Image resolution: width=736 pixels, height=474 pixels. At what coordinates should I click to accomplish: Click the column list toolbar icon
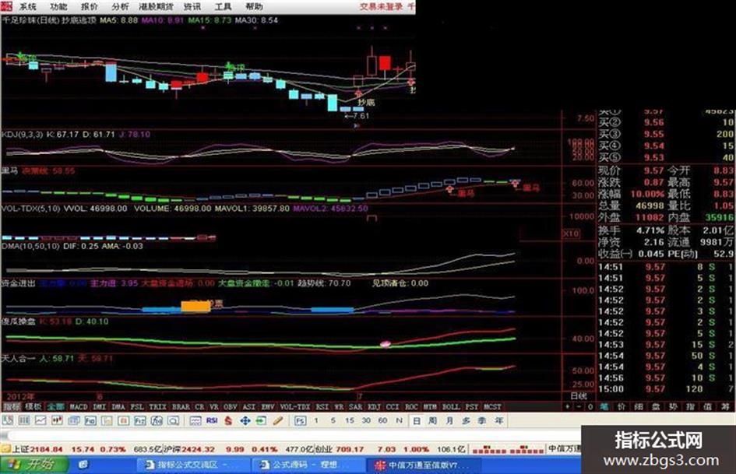24,421
